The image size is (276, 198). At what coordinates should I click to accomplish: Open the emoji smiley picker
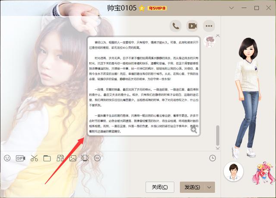coord(7,158)
